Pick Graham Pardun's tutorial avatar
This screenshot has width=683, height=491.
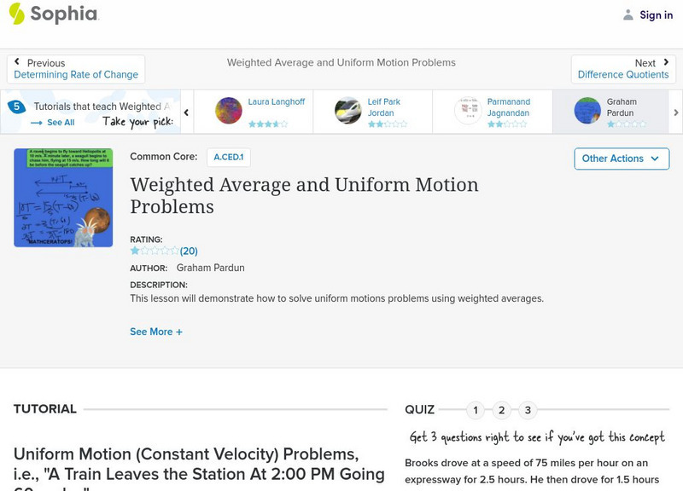[x=587, y=111]
